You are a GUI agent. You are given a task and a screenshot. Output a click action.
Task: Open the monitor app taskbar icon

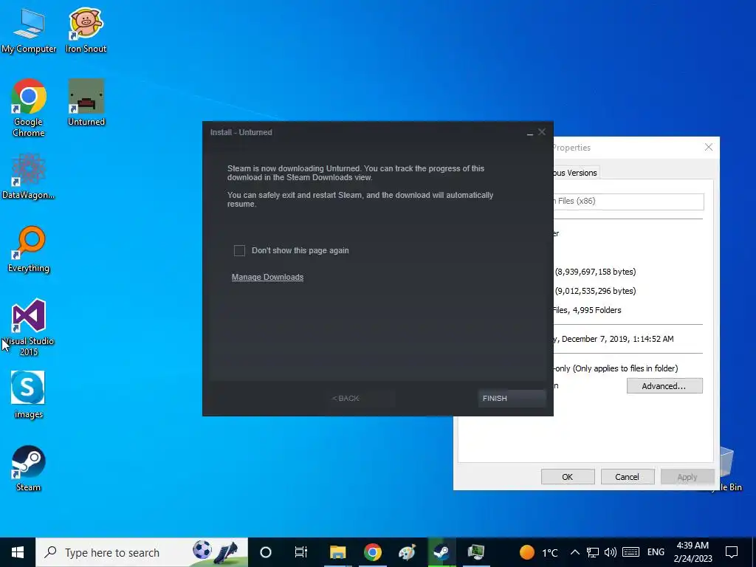[476, 552]
